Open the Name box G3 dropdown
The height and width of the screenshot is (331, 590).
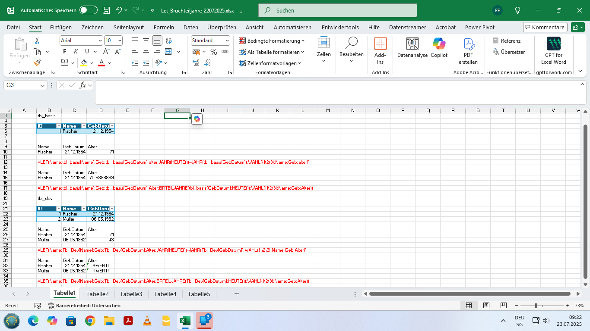coord(43,85)
